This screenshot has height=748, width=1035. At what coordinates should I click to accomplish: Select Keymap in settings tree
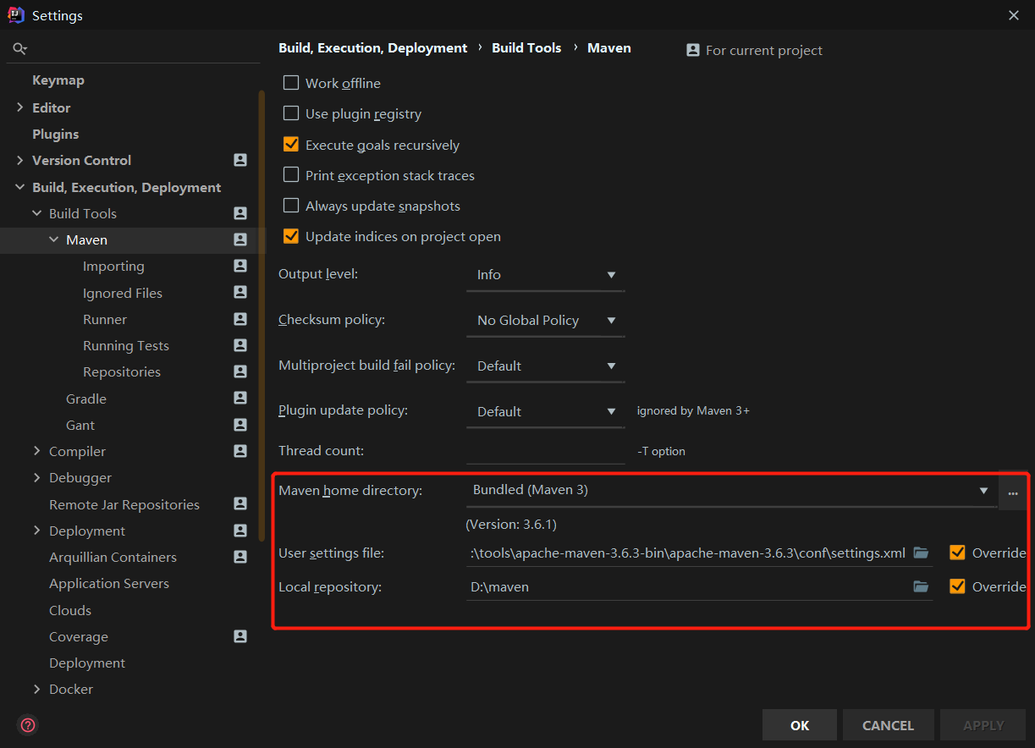tap(58, 80)
